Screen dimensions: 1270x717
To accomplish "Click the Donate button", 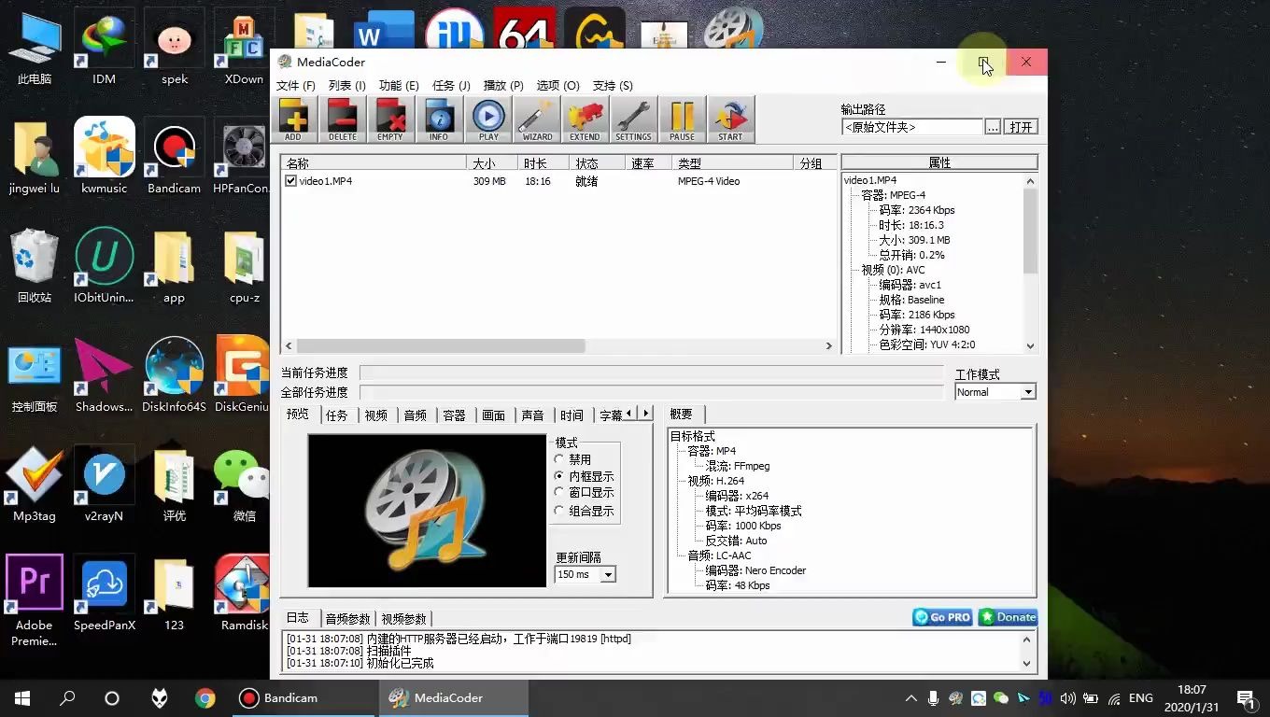I will pyautogui.click(x=1008, y=617).
